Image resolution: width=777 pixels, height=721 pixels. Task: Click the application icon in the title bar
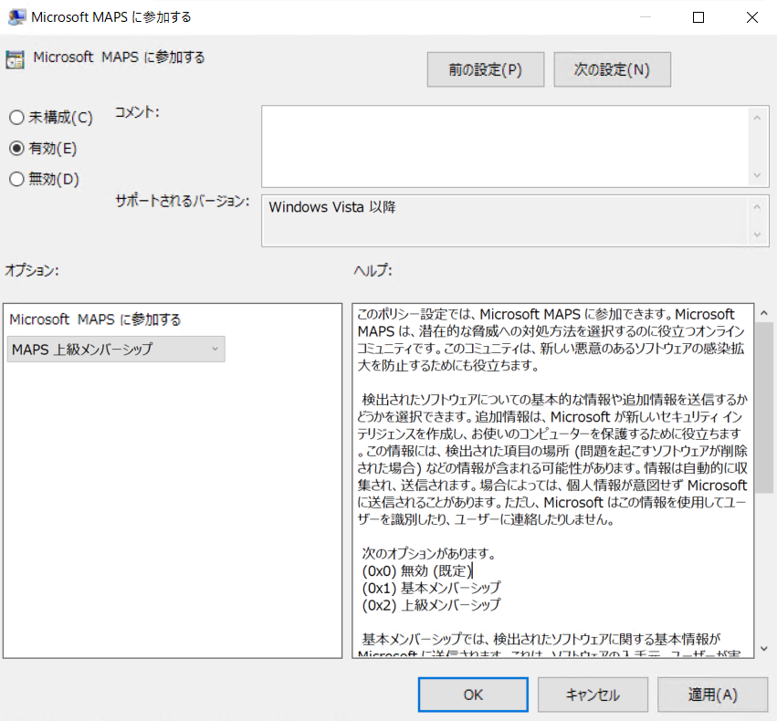[16, 16]
